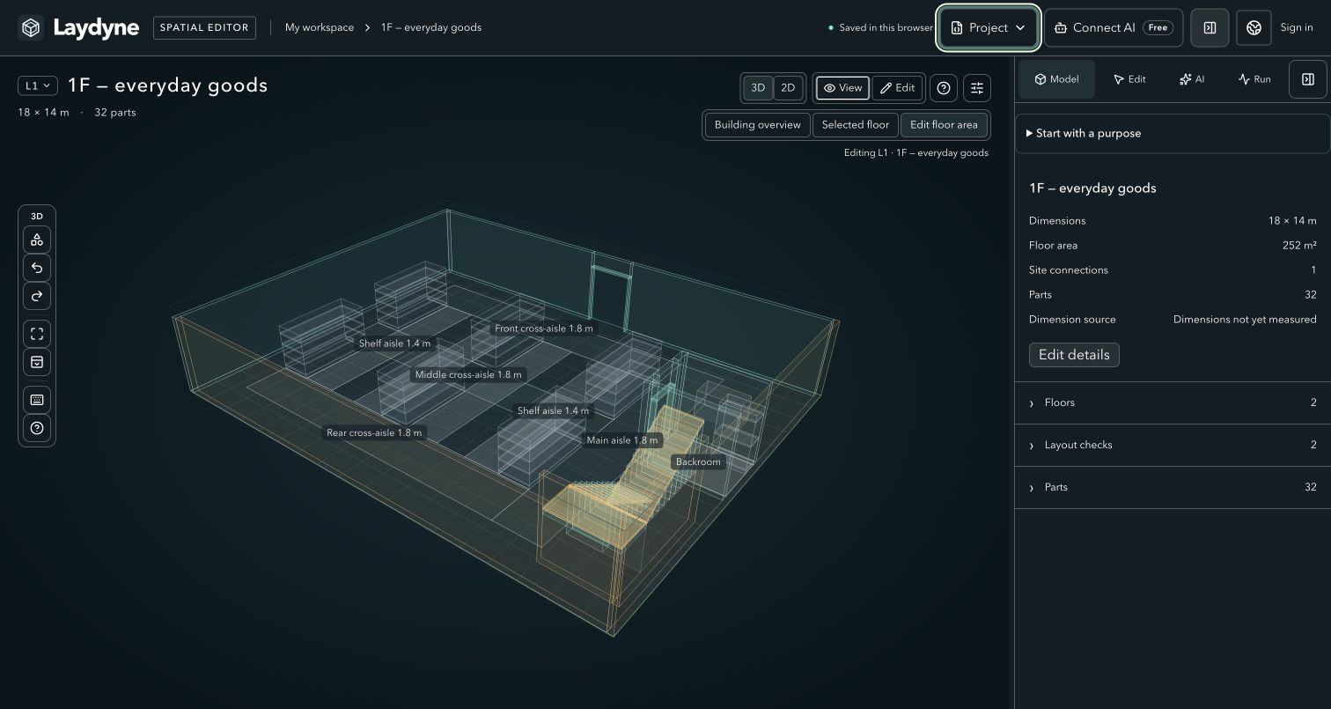Go to My workspace breadcrumb
Image resolution: width=1331 pixels, height=709 pixels.
(320, 28)
